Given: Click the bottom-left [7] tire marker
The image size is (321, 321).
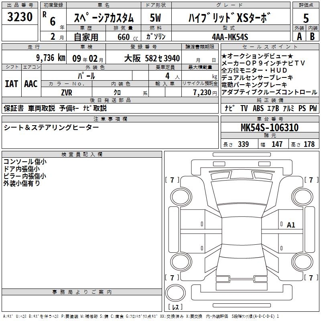Looking at the screenshot, I should coord(172,278).
